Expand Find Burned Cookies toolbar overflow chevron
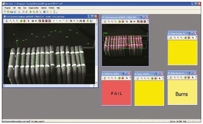Screen dimensions: 203x124 pos(96,21)
